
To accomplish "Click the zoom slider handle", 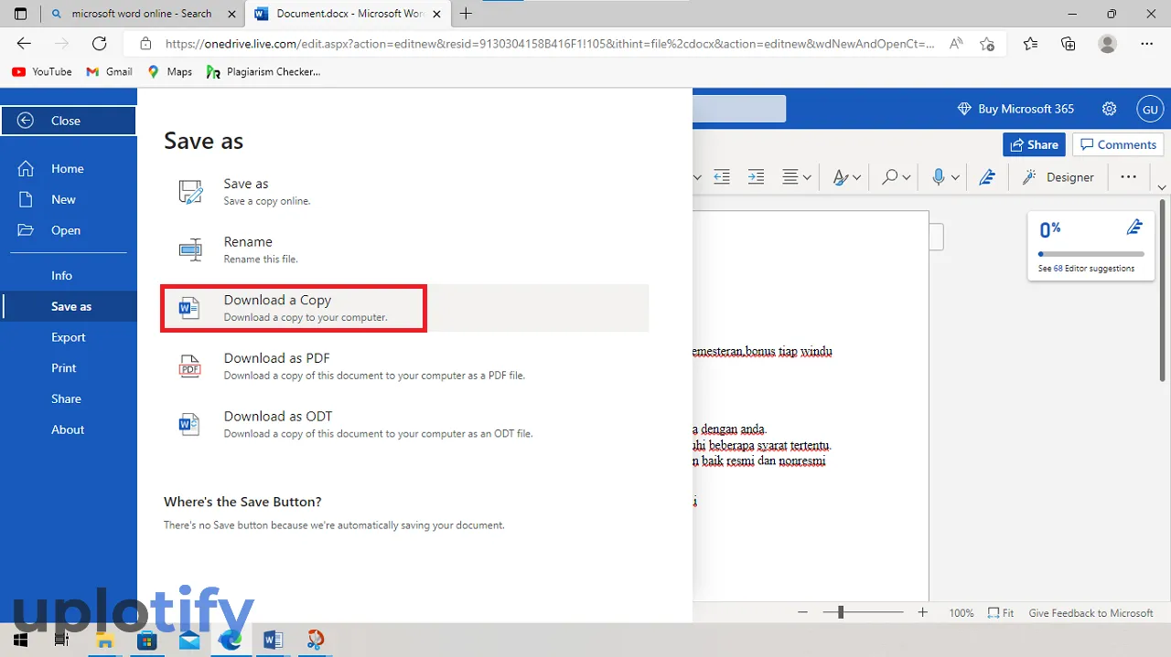I will point(840,613).
